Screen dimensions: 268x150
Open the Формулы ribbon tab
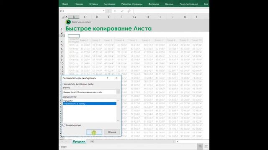pos(154,4)
